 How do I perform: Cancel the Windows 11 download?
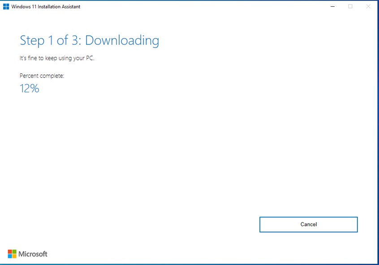pyautogui.click(x=308, y=224)
